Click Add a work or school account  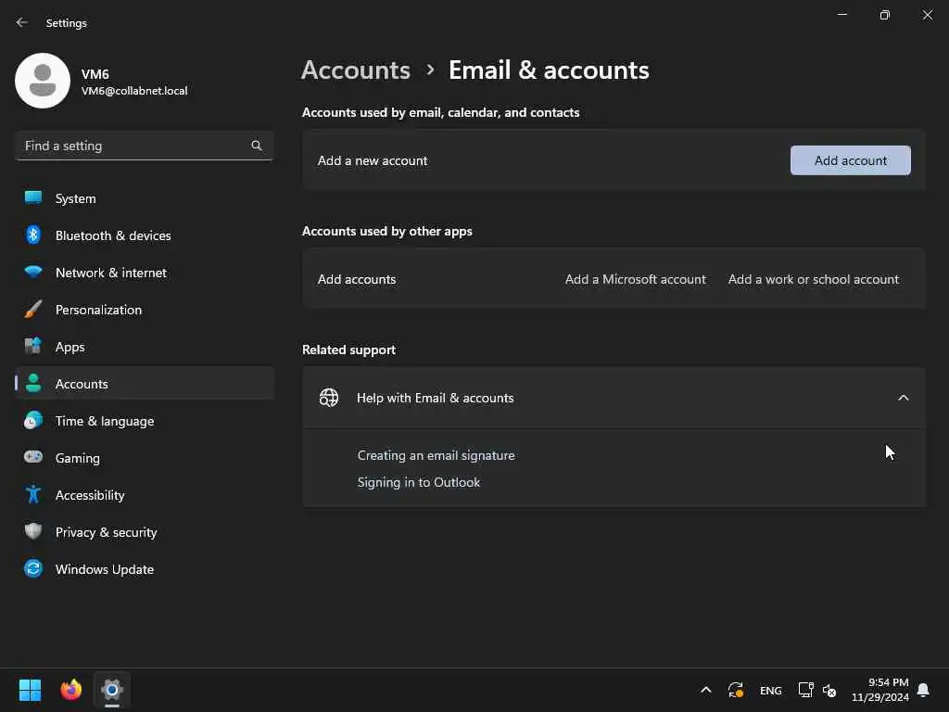[x=814, y=279]
